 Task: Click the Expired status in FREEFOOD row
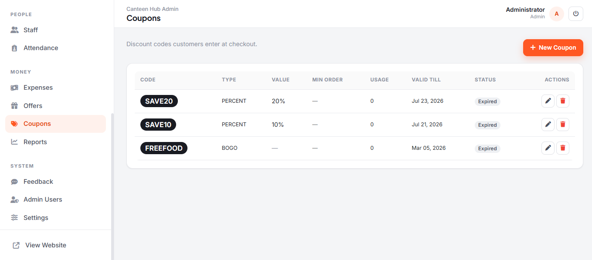tap(487, 149)
